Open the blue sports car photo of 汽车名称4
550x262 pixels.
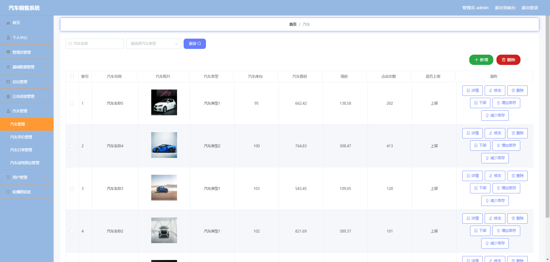164,145
